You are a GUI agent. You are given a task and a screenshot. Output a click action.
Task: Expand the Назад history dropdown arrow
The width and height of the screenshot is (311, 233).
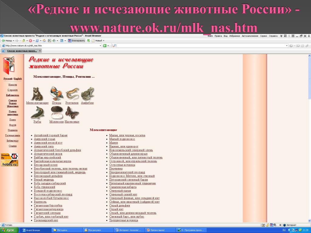pyautogui.click(x=13, y=41)
